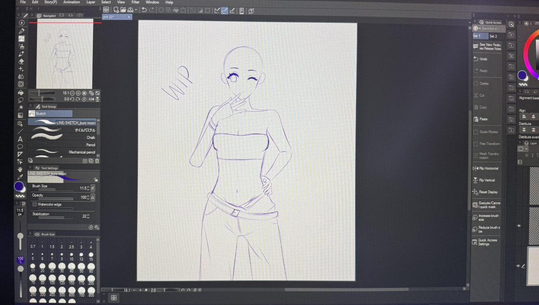
Task: Create new canvas from command bar
Action: click(x=115, y=9)
